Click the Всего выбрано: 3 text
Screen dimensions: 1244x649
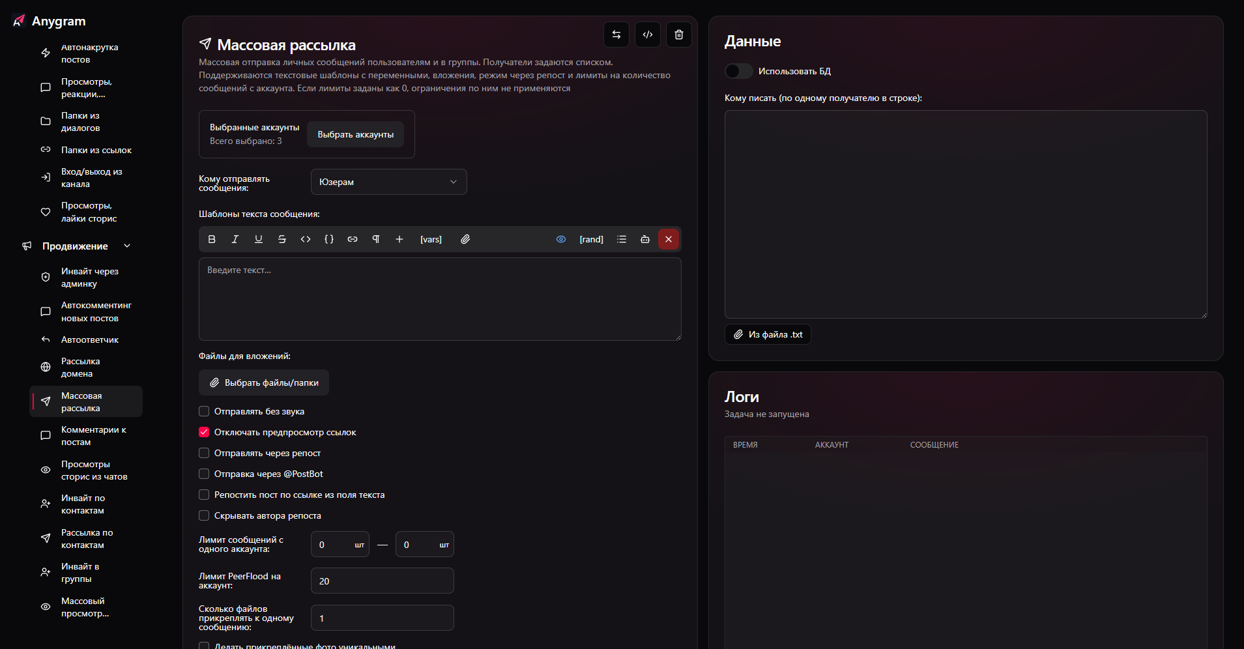(246, 141)
